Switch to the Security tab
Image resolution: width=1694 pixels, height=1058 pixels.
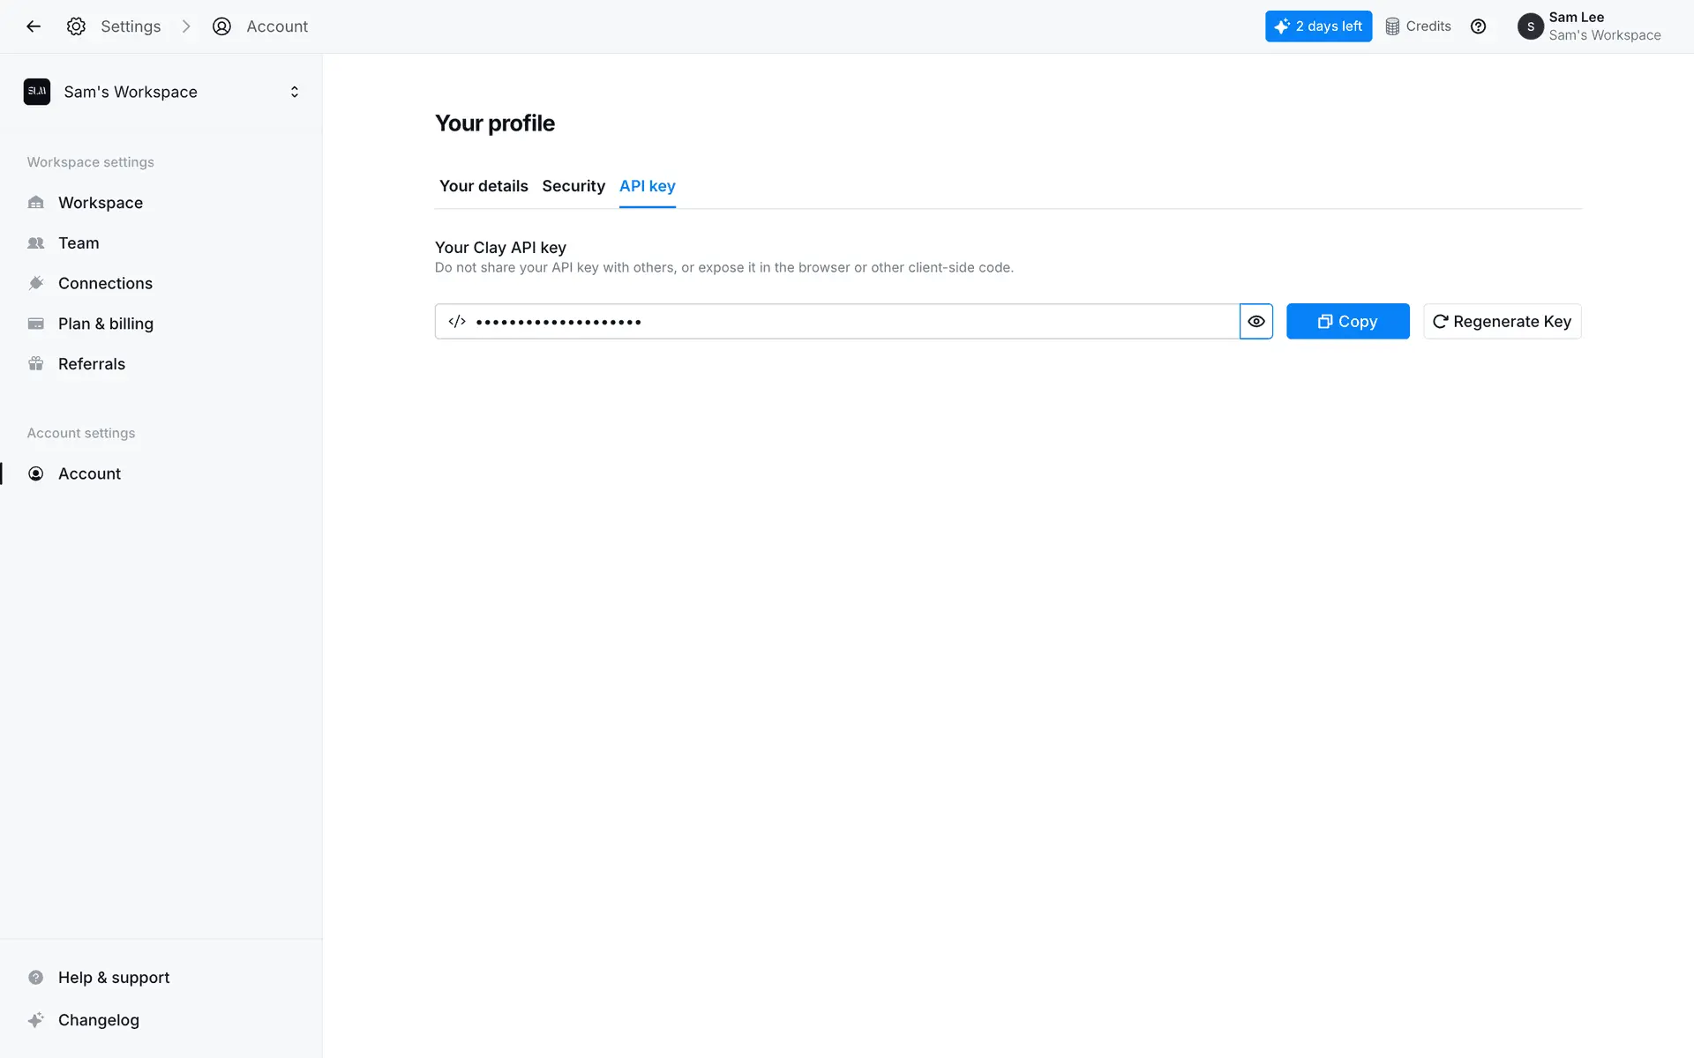point(573,186)
